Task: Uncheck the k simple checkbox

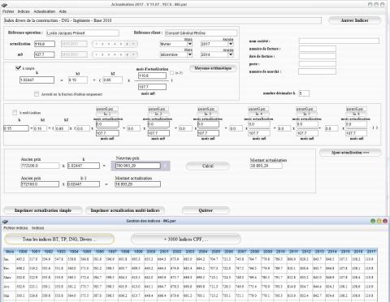Action: pyautogui.click(x=18, y=68)
